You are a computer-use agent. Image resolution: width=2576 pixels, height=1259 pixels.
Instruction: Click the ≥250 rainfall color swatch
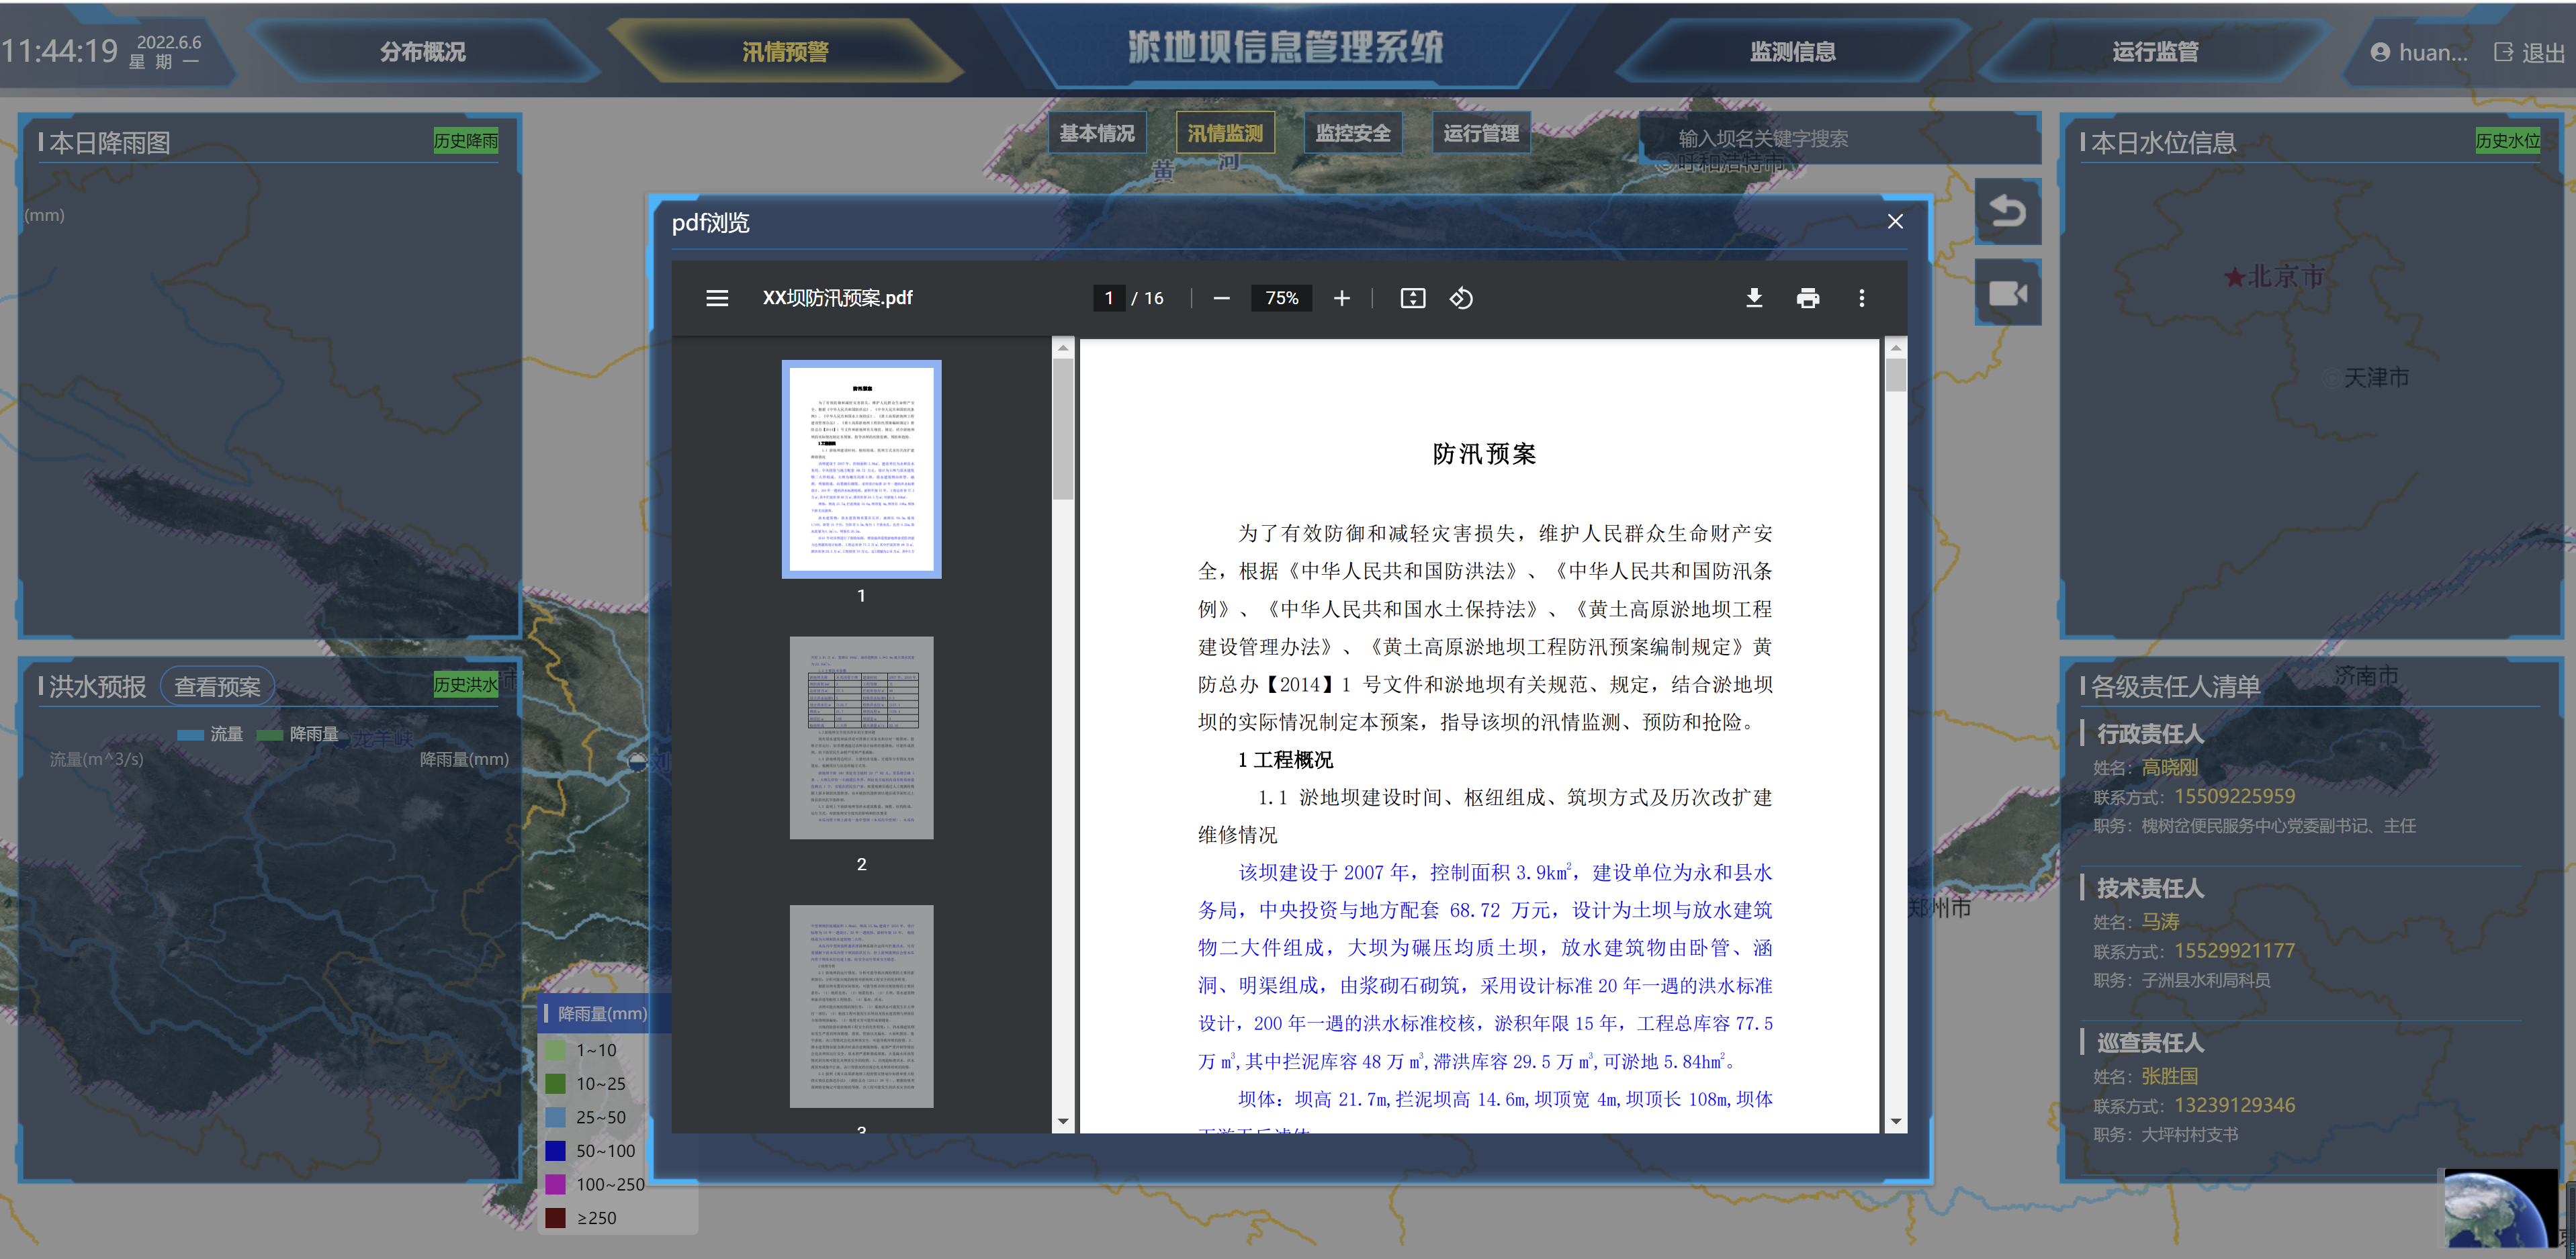[x=555, y=1218]
